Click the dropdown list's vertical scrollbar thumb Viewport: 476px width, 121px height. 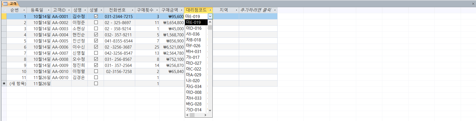pyautogui.click(x=210, y=27)
